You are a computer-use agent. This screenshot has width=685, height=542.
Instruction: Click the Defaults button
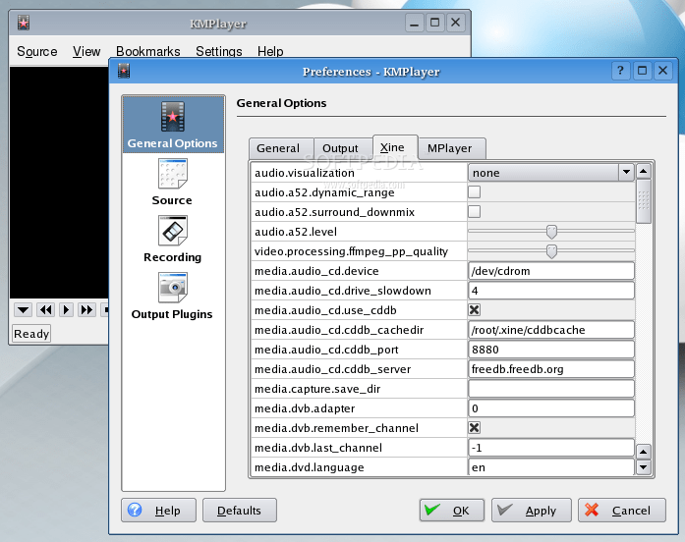point(240,511)
